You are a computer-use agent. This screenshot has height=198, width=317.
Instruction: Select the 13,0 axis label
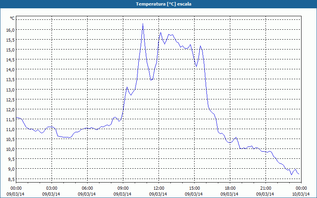[11, 89]
